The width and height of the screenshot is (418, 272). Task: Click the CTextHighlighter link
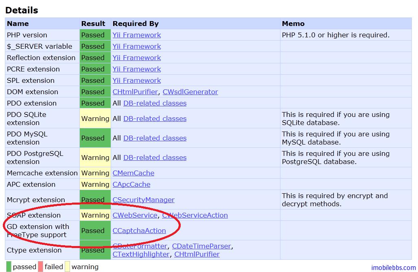coord(141,254)
